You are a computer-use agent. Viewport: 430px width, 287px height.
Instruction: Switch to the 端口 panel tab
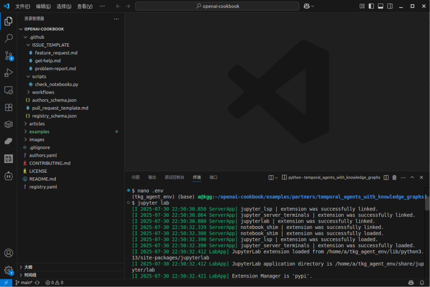click(x=213, y=177)
